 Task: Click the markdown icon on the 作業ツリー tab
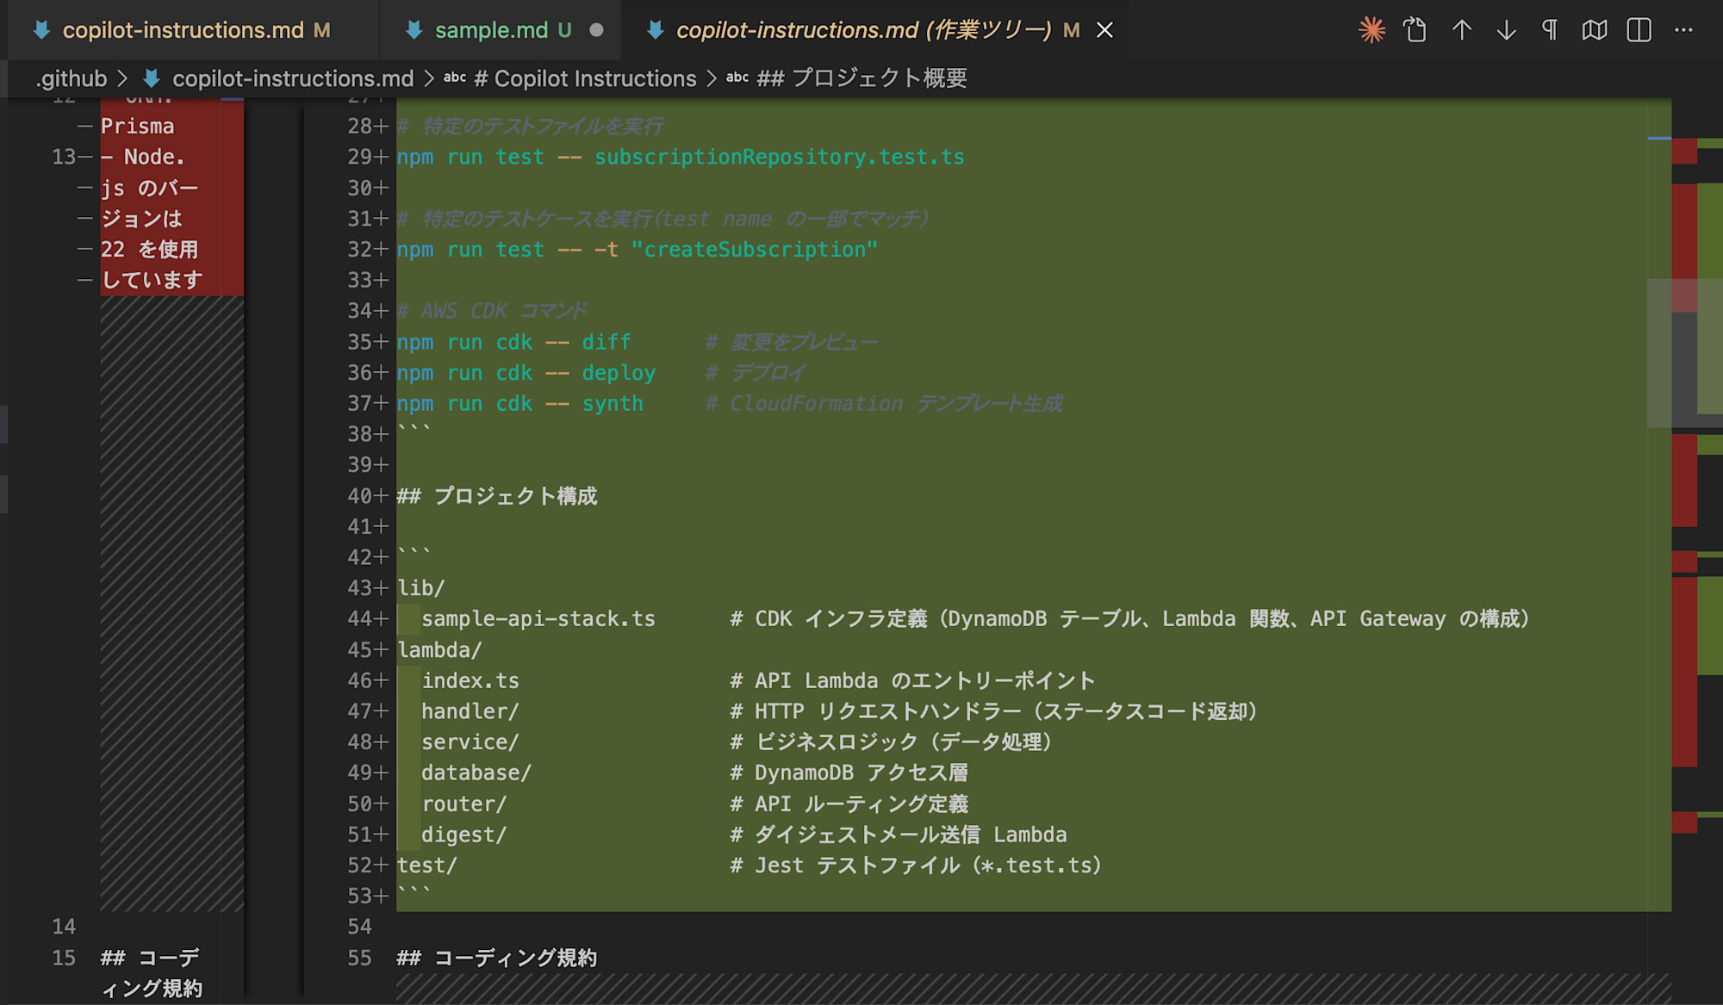[x=655, y=30]
